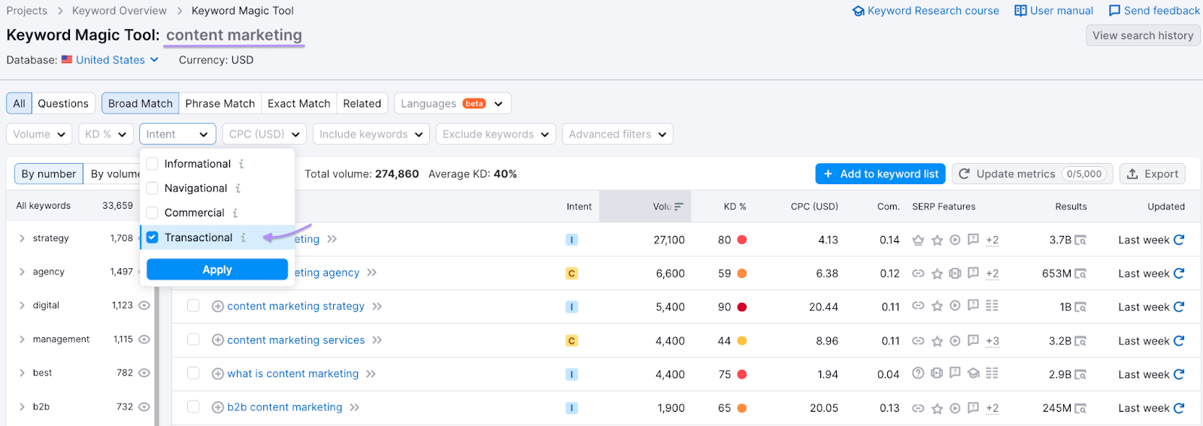The image size is (1203, 426).
Task: Add what is content marketing via plus icon
Action: (218, 374)
